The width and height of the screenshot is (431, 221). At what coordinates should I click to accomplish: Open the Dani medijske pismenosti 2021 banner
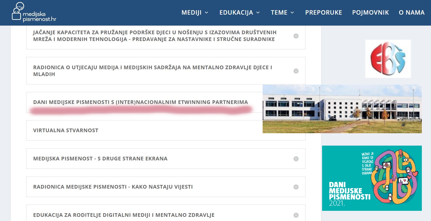pyautogui.click(x=372, y=178)
